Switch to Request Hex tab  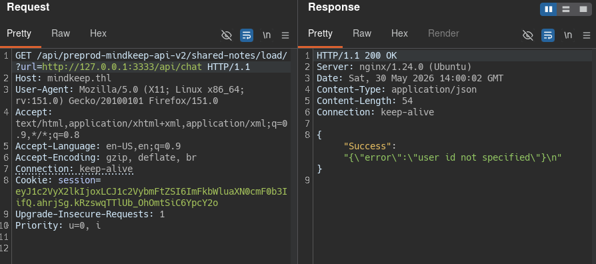98,33
